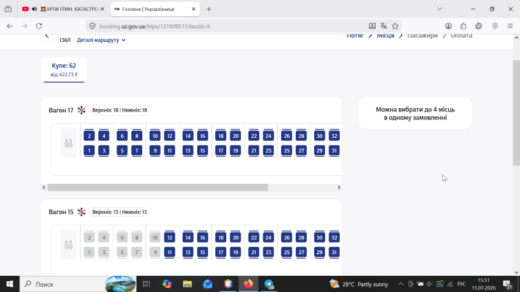Click the Верхніх: 13 | Нижніх: 13 badge
This screenshot has height=292, width=520.
pyautogui.click(x=120, y=212)
